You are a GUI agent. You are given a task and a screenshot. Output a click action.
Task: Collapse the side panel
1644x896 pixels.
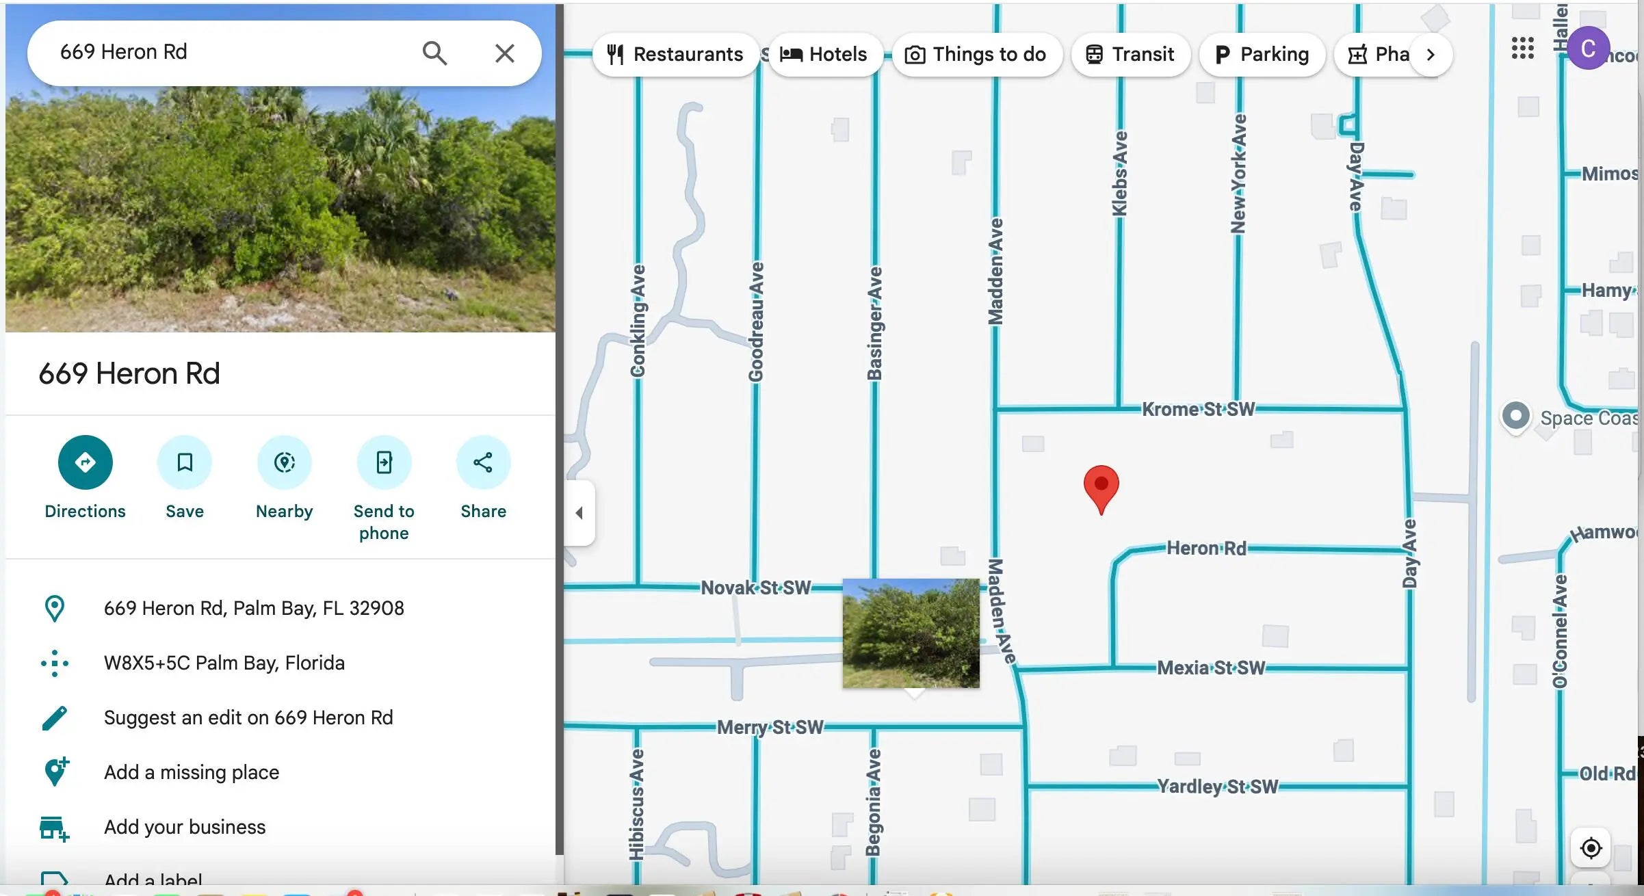(579, 513)
